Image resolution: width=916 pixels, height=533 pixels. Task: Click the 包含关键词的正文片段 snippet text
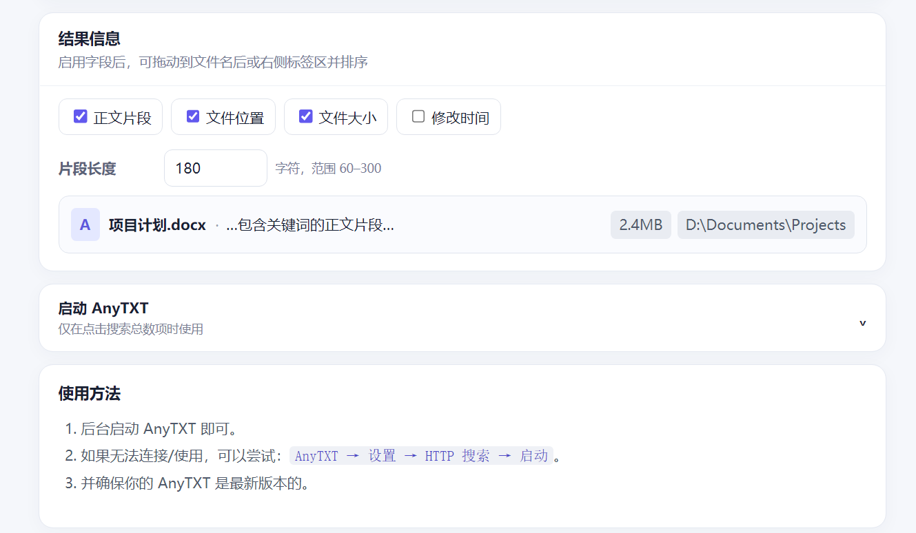tap(310, 225)
